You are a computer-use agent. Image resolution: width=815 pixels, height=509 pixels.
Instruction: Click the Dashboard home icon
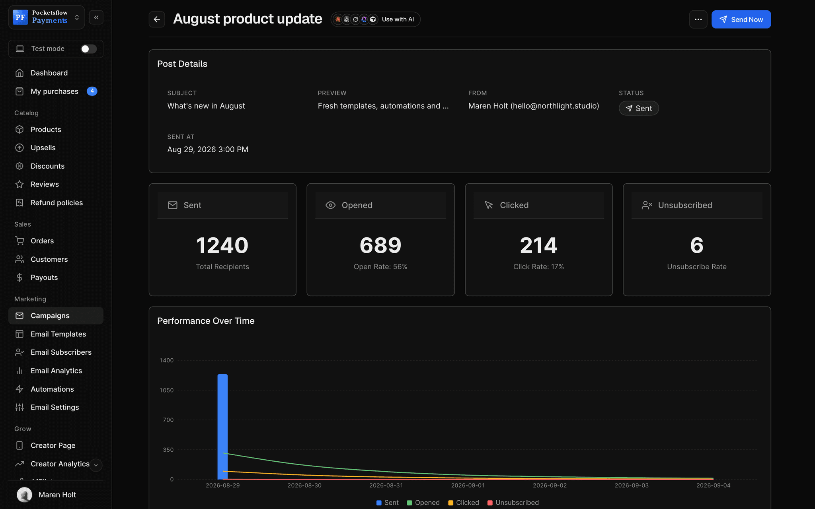point(19,73)
